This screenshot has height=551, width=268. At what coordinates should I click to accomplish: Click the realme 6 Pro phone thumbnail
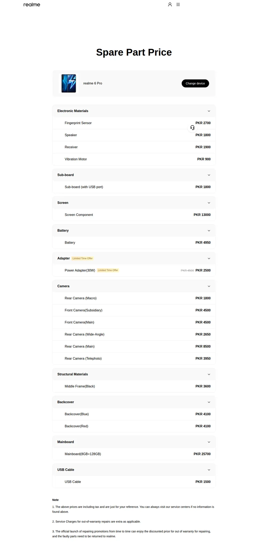tap(69, 83)
